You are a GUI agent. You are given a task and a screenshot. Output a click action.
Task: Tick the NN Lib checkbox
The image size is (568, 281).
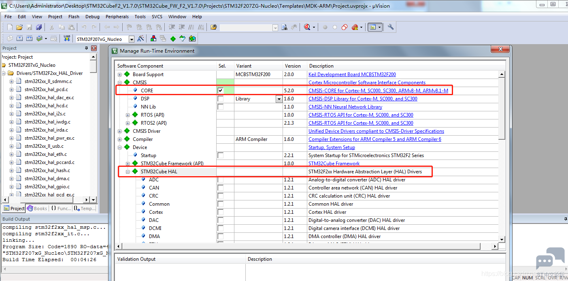click(x=221, y=107)
